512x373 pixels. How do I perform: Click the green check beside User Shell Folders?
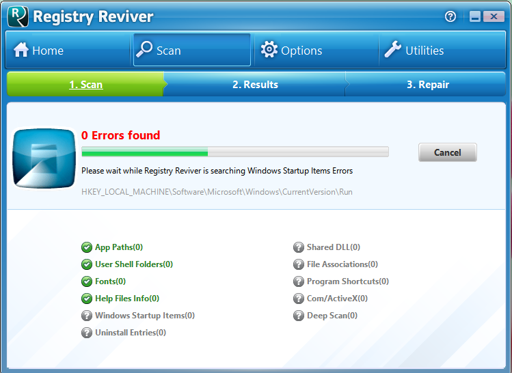point(87,264)
